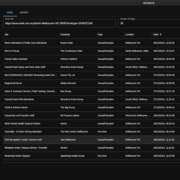Click into the Seek URL input field
Image resolution: width=180 pixels, height=180 pixels.
pyautogui.click(x=59, y=23)
